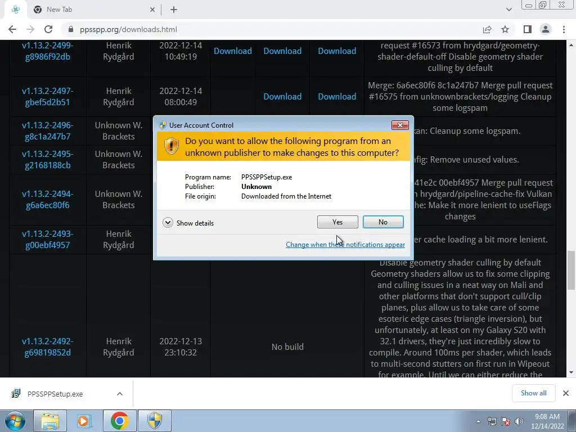Open a new tab with plus button
The width and height of the screenshot is (576, 432).
coord(174,10)
